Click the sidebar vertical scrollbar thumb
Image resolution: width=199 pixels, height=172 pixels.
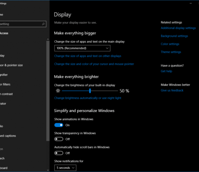tap(48, 91)
